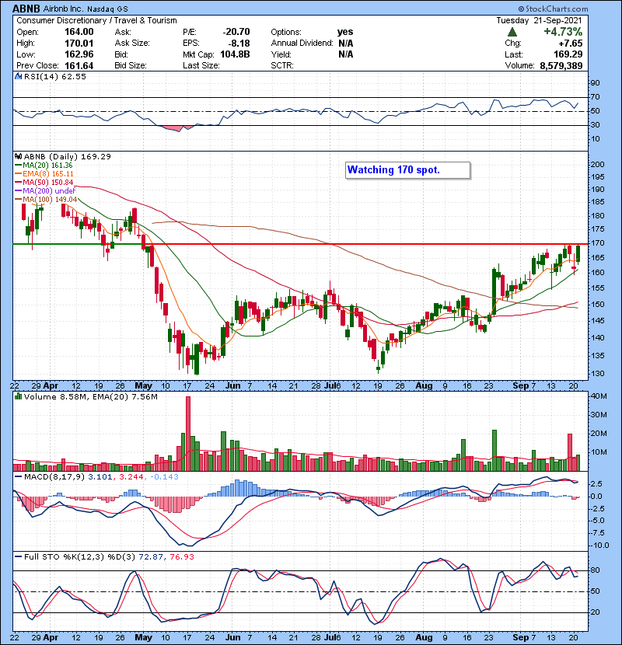622x645 pixels.
Task: Click the MA(100) 149.04 legend entry
Action: click(46, 200)
